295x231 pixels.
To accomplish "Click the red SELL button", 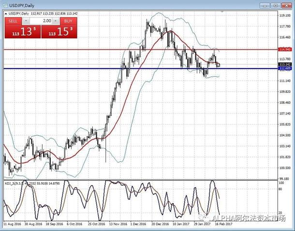I will [x=13, y=21].
